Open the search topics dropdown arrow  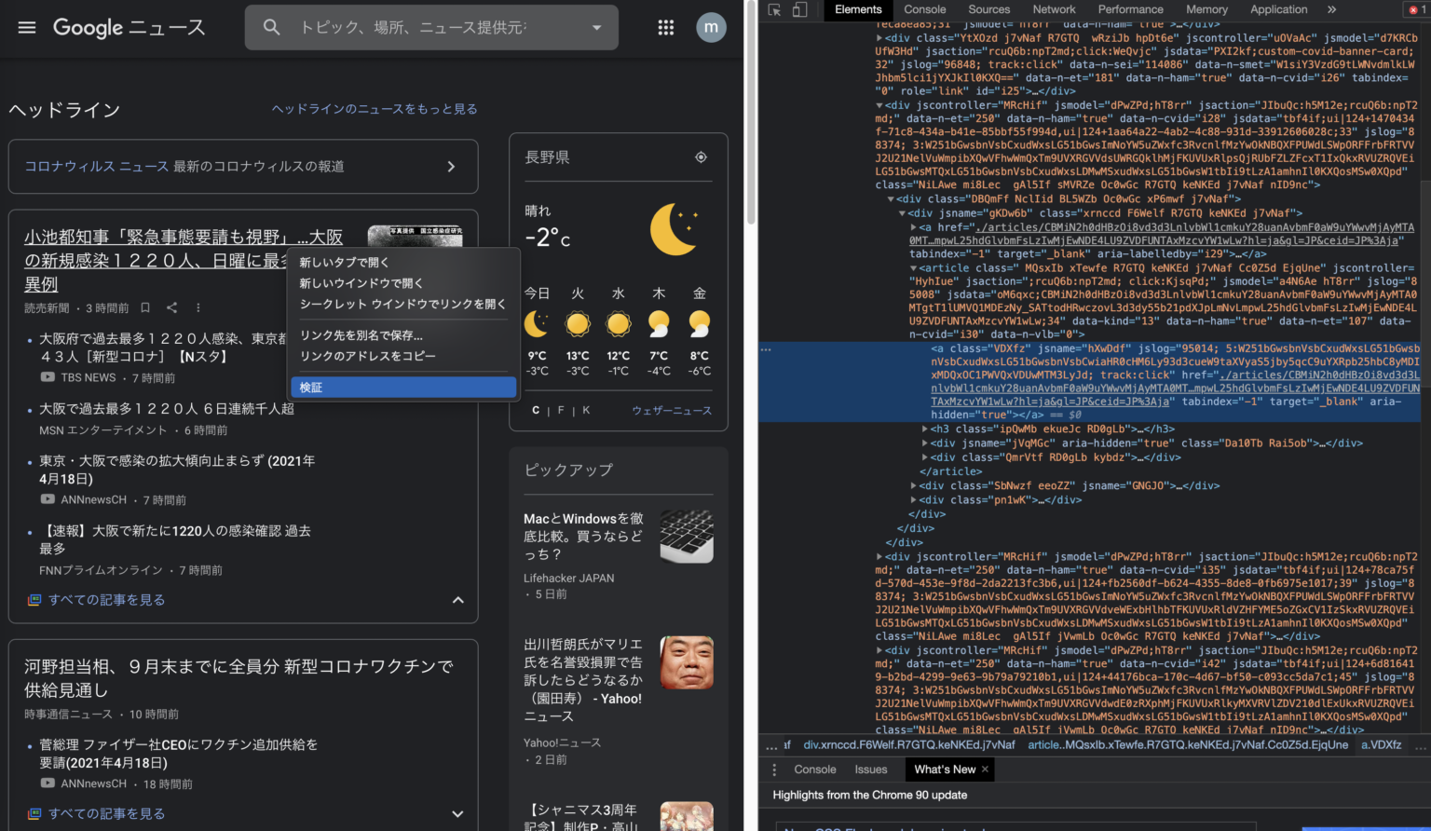[596, 27]
